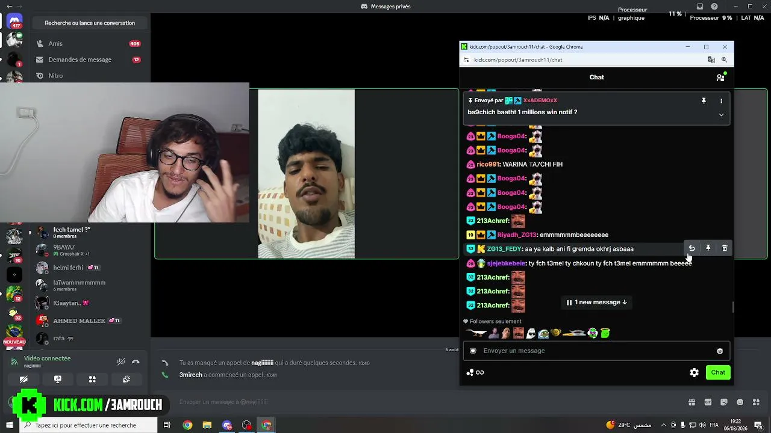Open the fech tamel group conversation
The image size is (771, 433).
(89, 232)
